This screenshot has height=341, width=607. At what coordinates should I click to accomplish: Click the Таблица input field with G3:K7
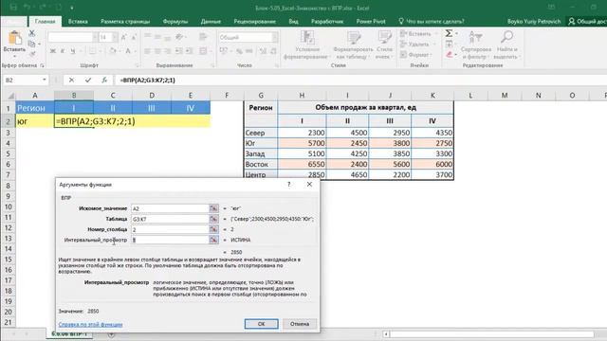click(x=170, y=219)
